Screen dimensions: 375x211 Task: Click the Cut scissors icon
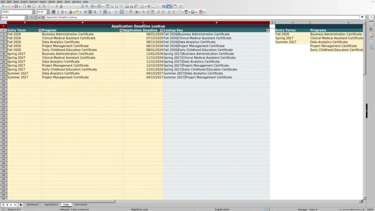point(40,6)
